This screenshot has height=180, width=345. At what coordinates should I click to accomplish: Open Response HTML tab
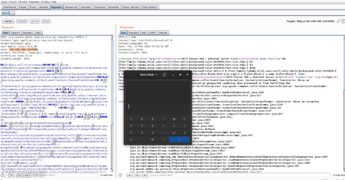(152, 33)
